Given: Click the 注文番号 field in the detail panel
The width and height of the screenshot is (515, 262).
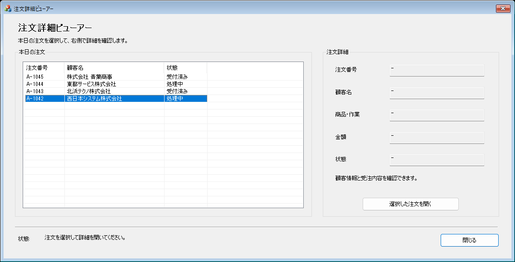Looking at the screenshot, I should pyautogui.click(x=437, y=71).
